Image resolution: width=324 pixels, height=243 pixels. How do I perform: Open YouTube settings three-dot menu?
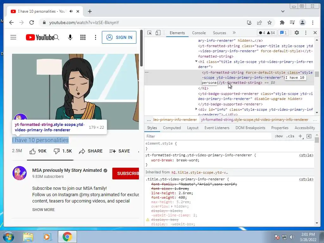pyautogui.click(x=96, y=37)
